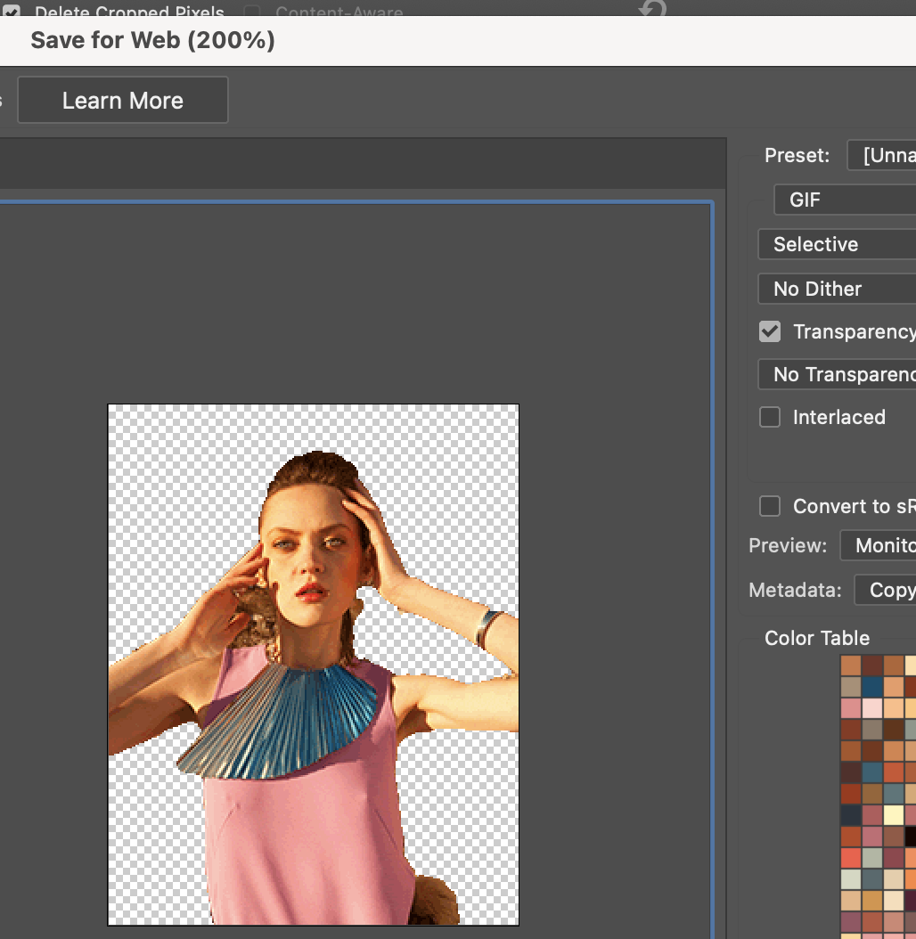Select an orange swatch in the Color Table
This screenshot has height=939, width=916.
click(x=852, y=664)
